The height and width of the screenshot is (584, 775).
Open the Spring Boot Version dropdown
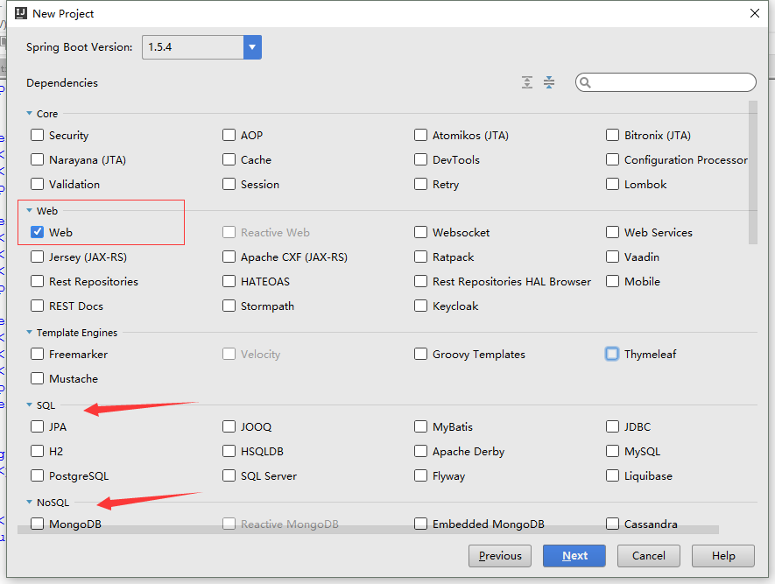coord(252,47)
